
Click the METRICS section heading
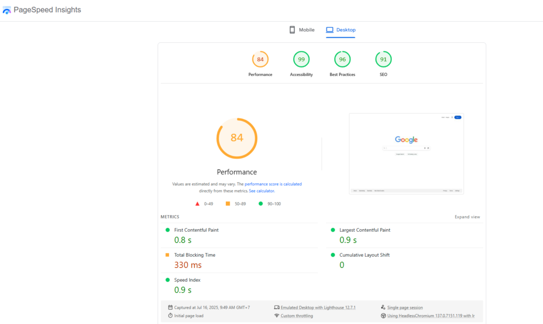(170, 217)
